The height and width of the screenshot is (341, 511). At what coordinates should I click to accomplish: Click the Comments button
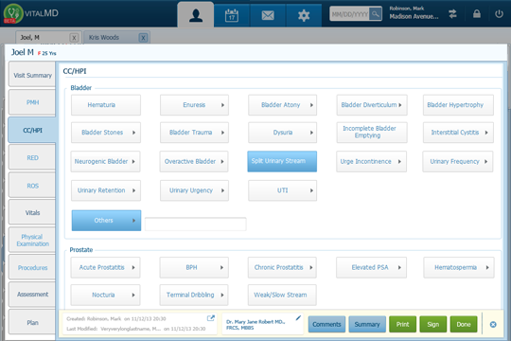point(326,324)
